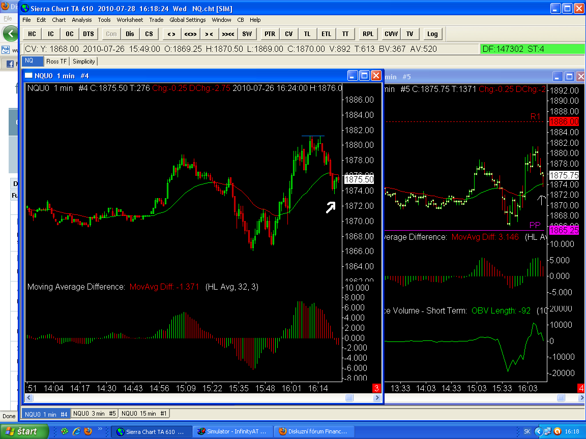Open the Worksheet menu

pyautogui.click(x=130, y=20)
